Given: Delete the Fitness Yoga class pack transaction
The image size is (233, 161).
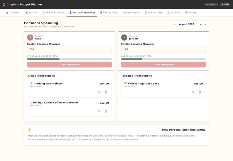Looking at the screenshot, I should point(200,92).
